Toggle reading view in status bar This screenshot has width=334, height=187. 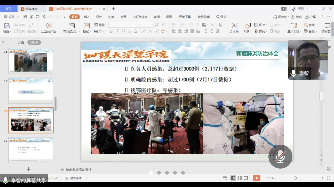[x=246, y=178]
